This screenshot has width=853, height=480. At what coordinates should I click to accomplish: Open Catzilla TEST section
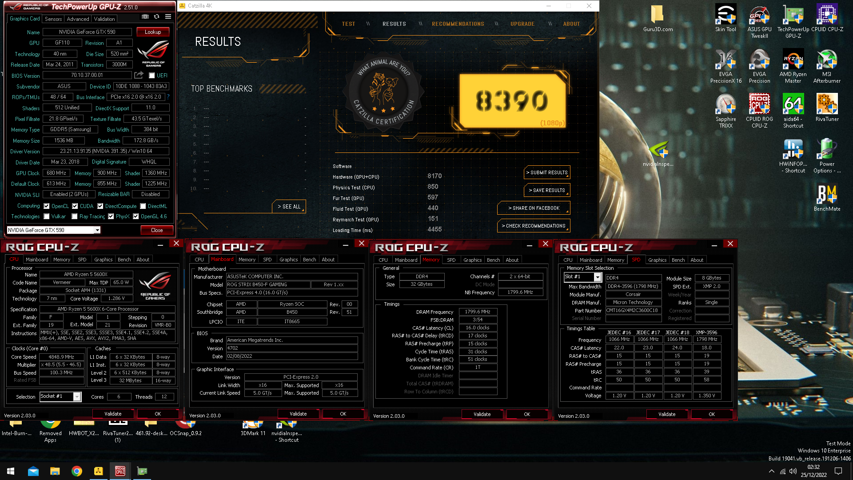click(x=348, y=24)
